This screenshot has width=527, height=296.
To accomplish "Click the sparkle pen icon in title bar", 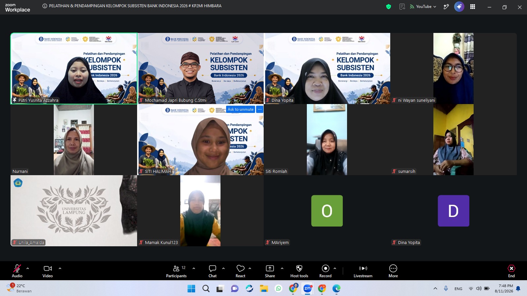I will (x=446, y=7).
